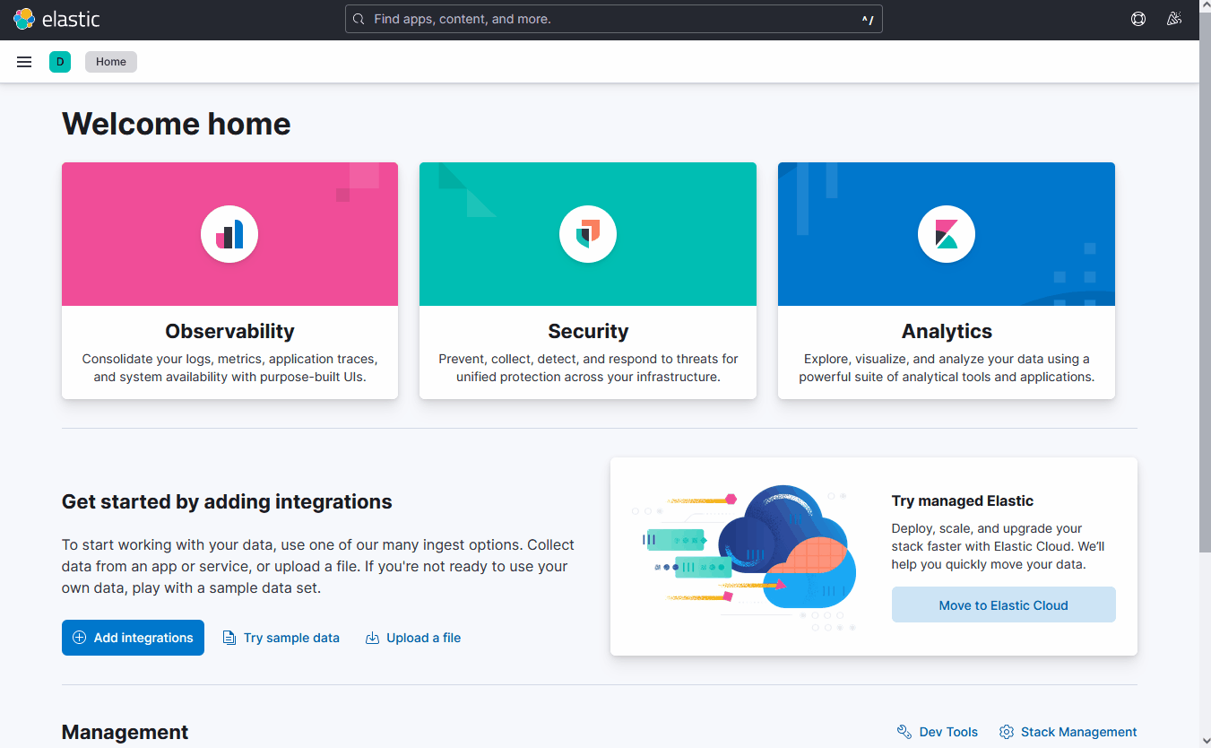Click the Dev Tools wrench icon
This screenshot has height=748, width=1211.
(904, 731)
